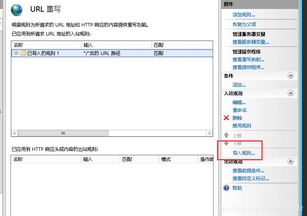Click the down arrow move-down icon
Image resolution: width=307 pixels, height=216 pixels.
(x=226, y=143)
